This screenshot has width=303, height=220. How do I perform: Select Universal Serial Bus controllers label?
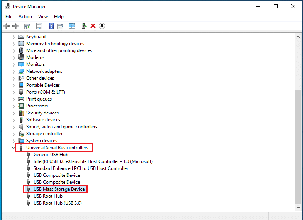coord(57,148)
